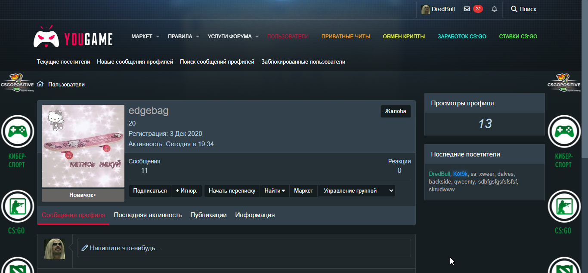Click the Жалоба report button
The width and height of the screenshot is (588, 273).
click(x=396, y=111)
